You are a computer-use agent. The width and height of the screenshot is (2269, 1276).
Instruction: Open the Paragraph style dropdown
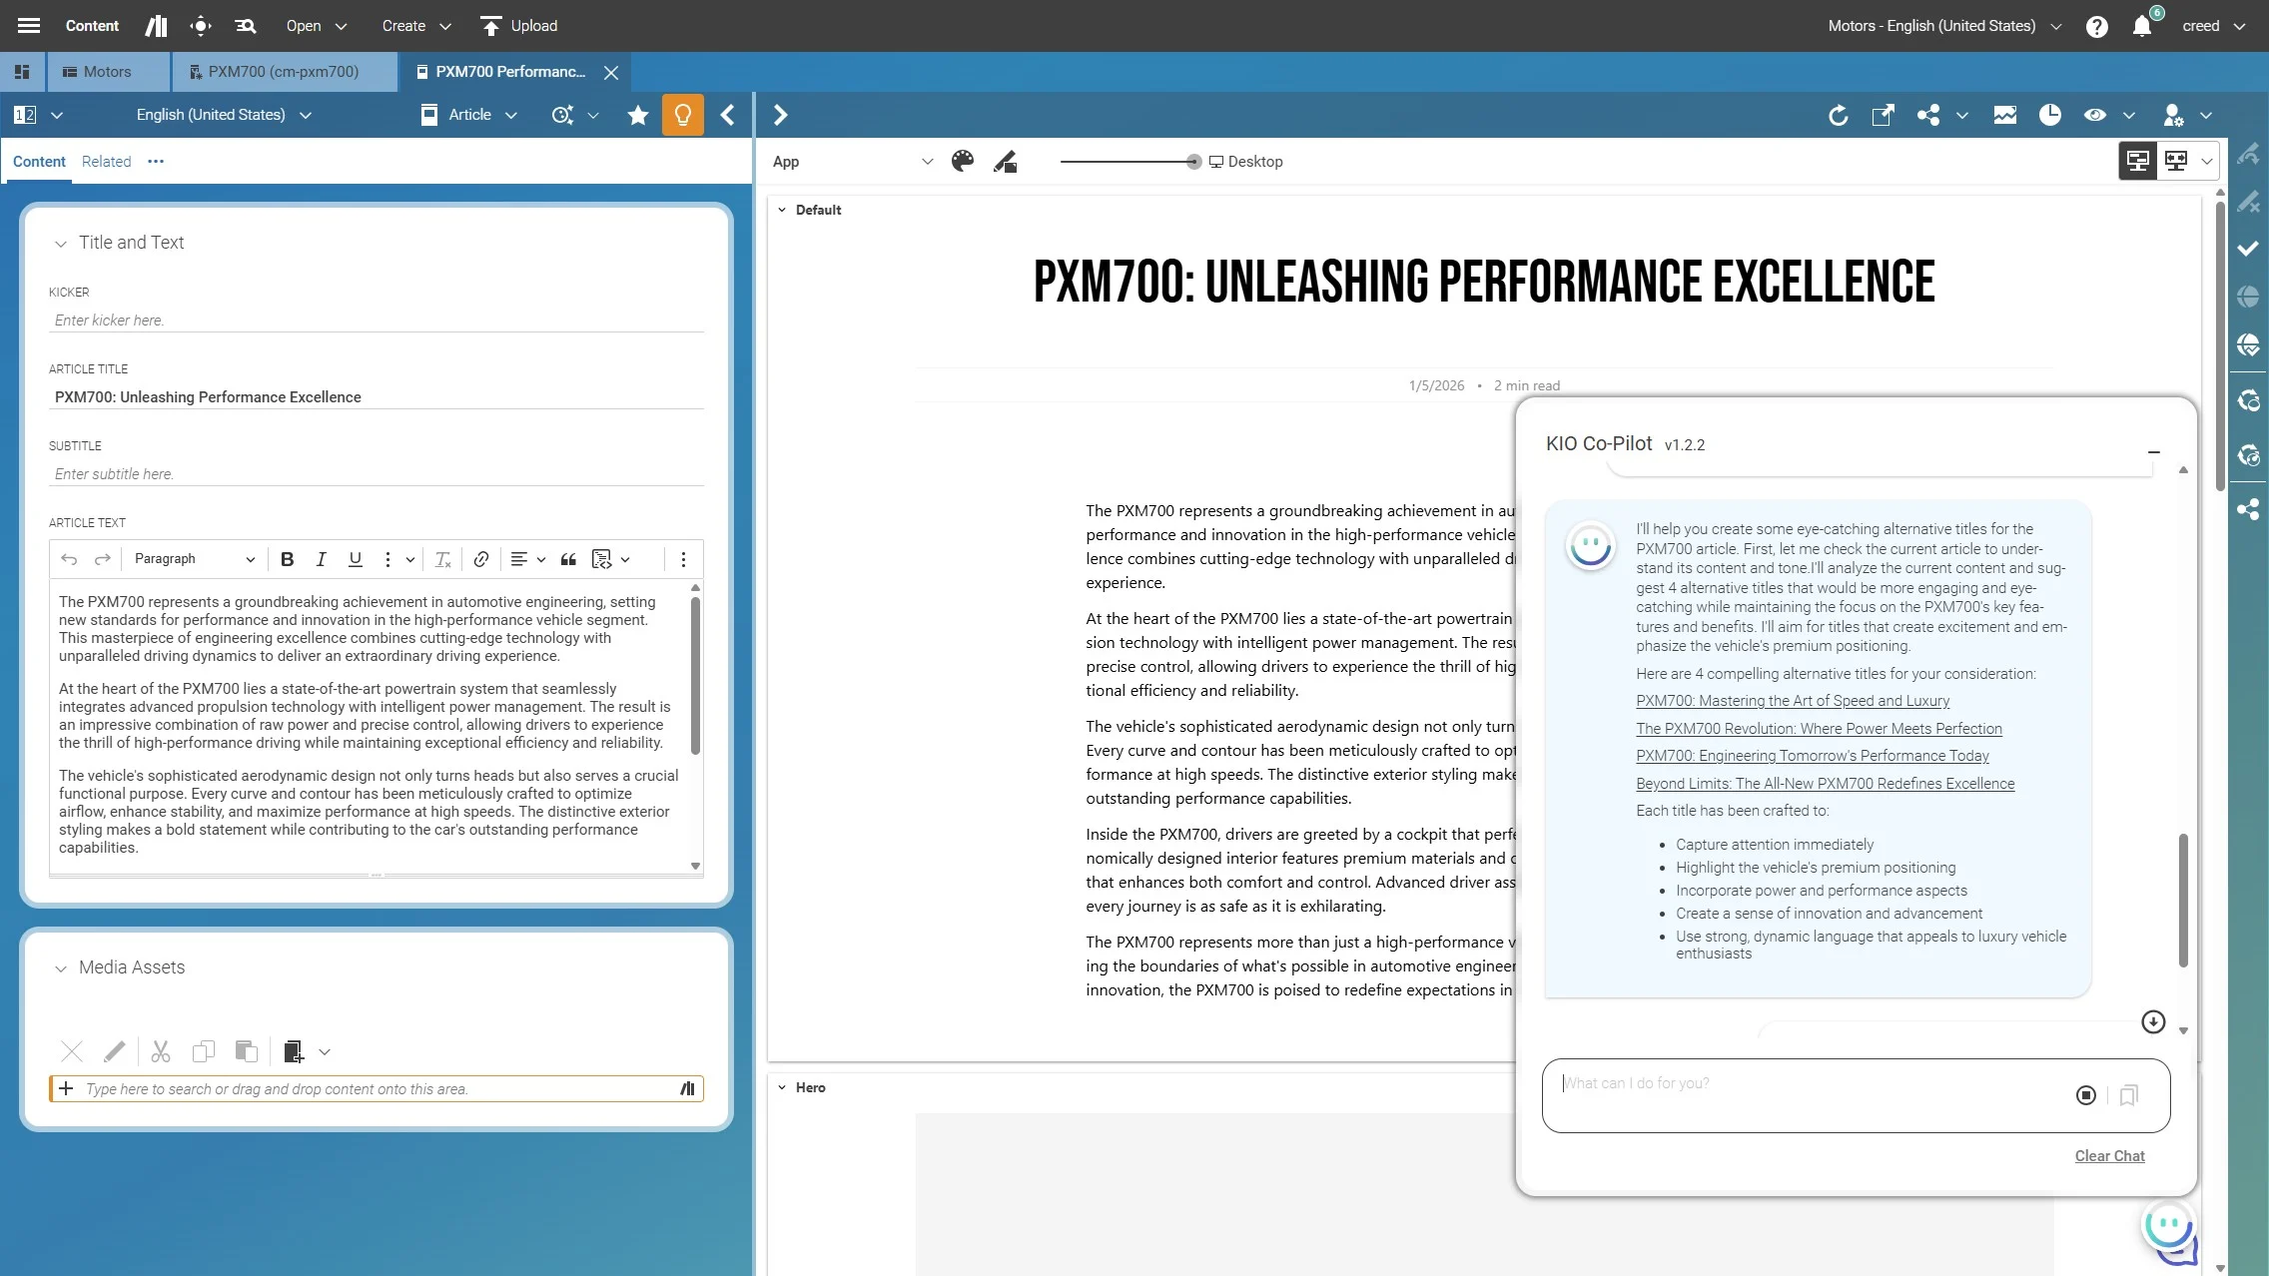click(x=194, y=559)
